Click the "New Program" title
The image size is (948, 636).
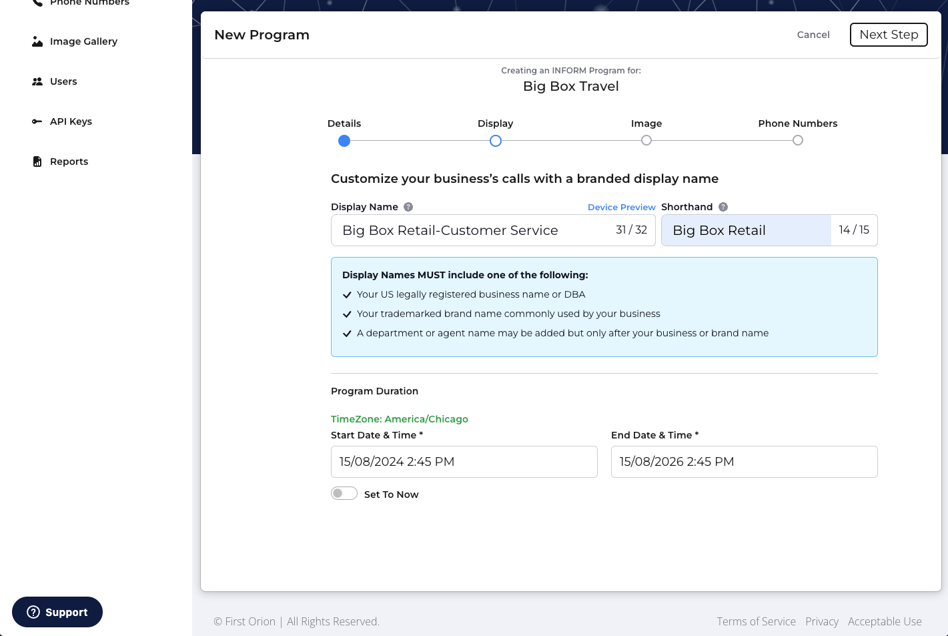point(262,35)
